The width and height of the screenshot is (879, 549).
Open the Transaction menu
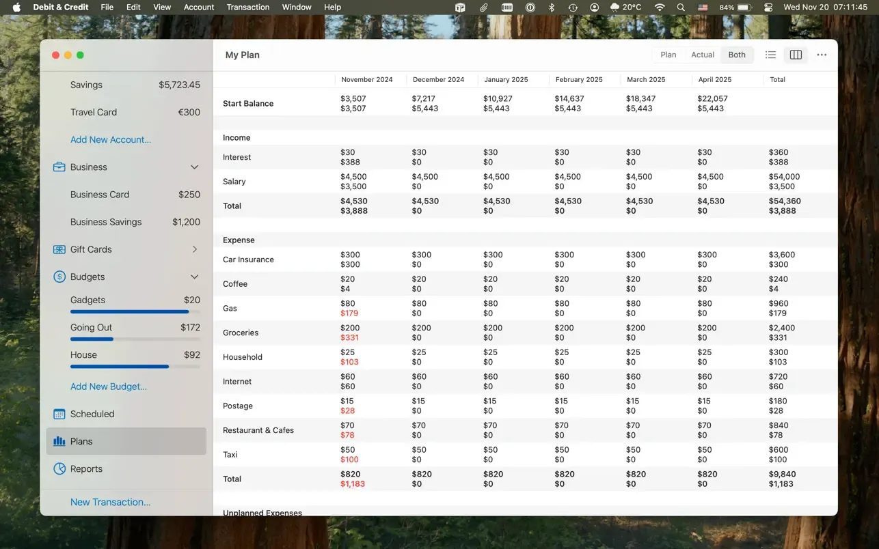click(x=247, y=7)
